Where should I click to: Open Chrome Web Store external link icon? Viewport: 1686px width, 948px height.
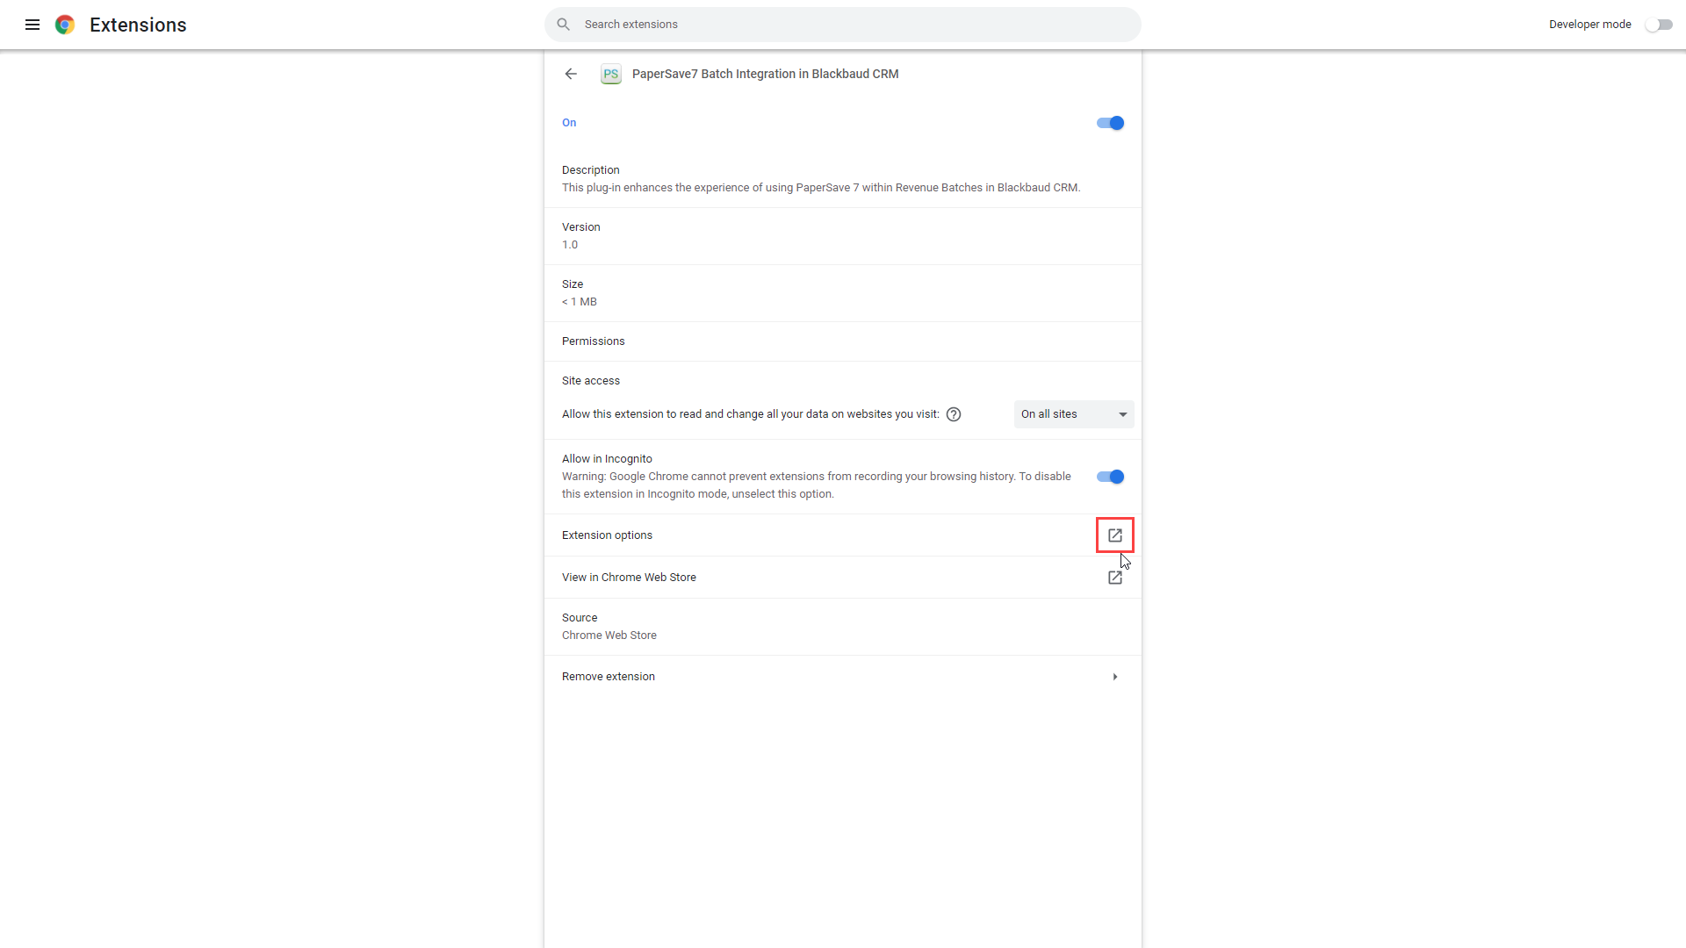click(1114, 578)
